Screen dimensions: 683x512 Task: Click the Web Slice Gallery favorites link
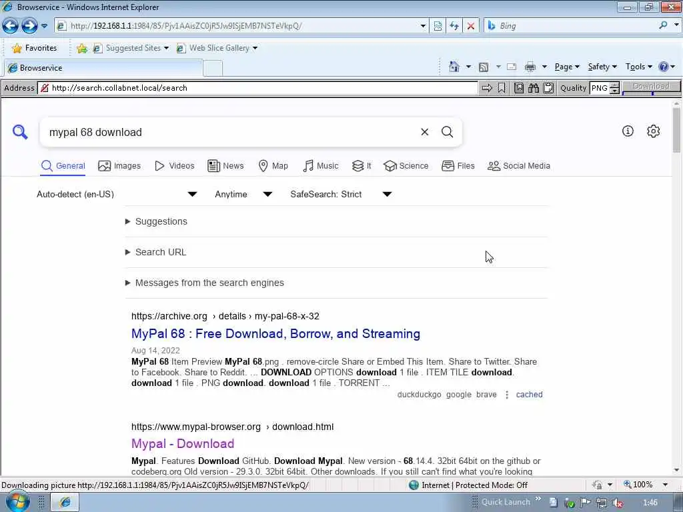(x=217, y=48)
